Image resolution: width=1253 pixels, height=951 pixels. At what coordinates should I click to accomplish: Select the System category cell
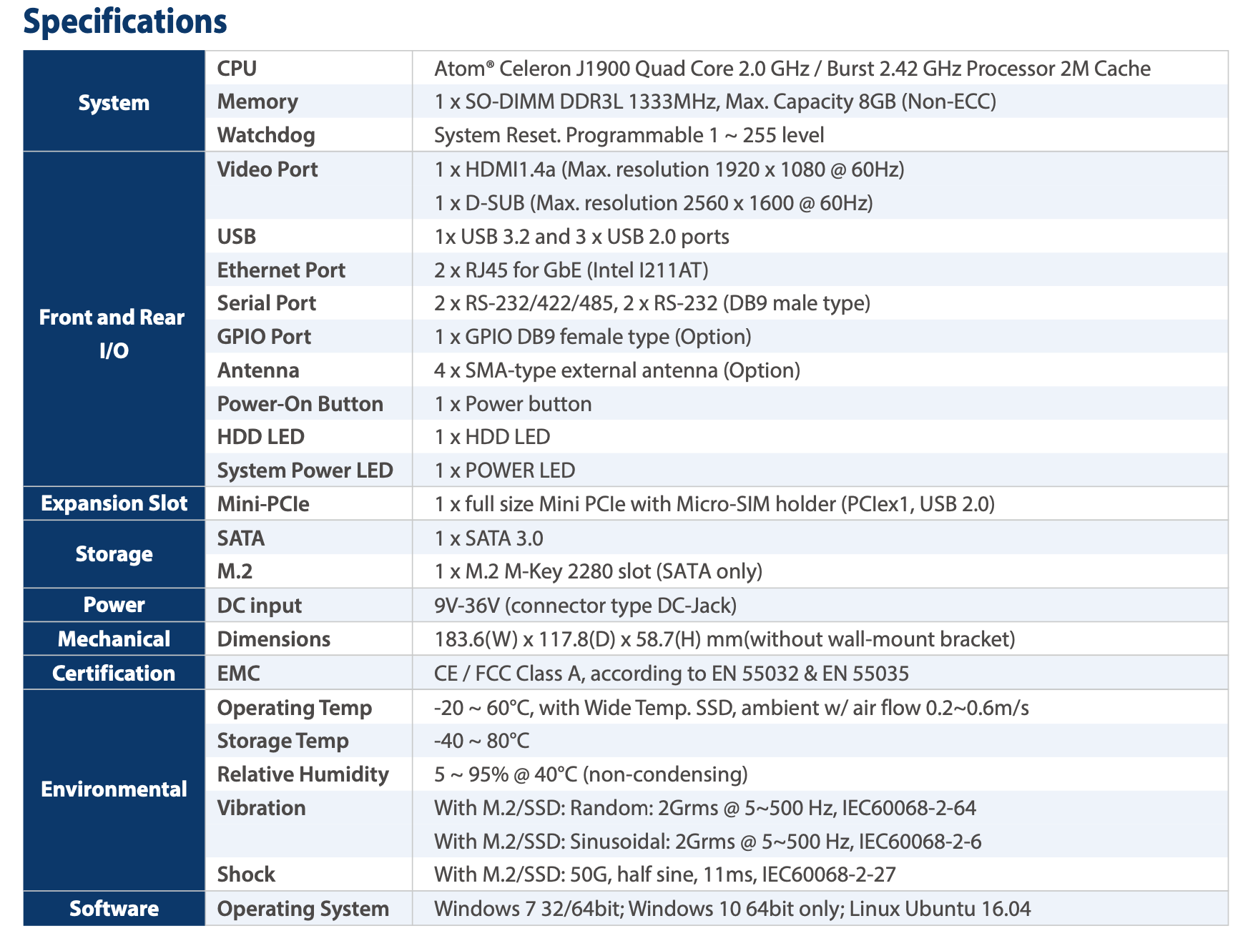pos(114,102)
